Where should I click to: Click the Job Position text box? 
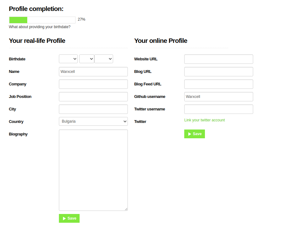pyautogui.click(x=93, y=97)
